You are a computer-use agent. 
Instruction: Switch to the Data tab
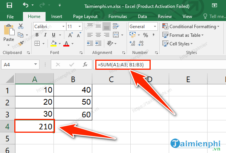point(142,16)
